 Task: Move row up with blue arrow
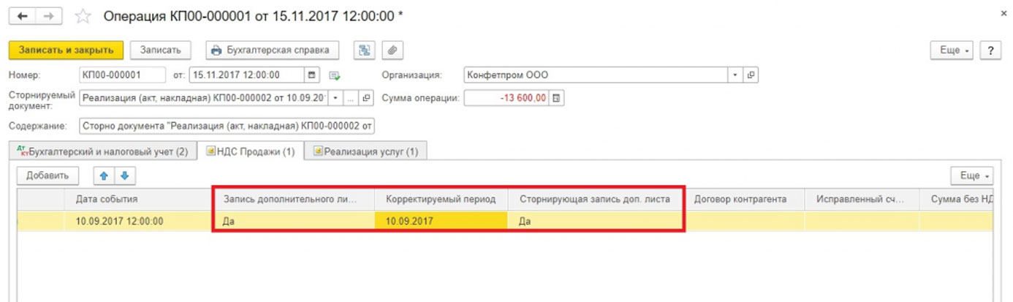[105, 175]
